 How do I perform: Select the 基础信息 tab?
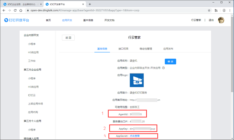(x=102, y=49)
